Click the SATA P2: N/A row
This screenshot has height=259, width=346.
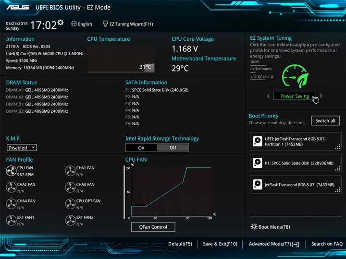[132, 97]
